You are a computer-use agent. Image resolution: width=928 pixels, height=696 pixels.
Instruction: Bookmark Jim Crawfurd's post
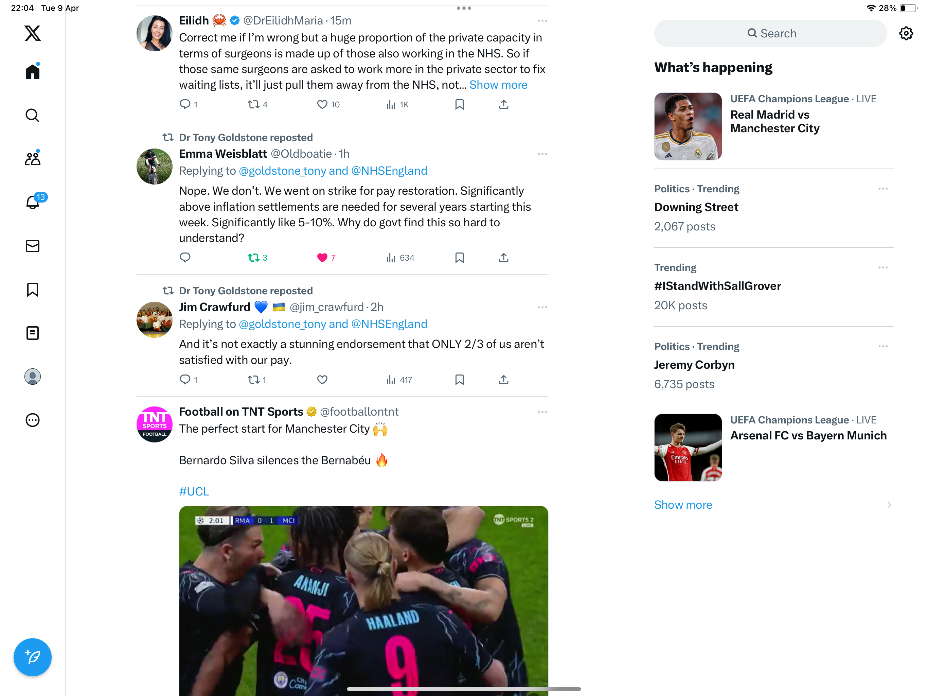459,380
